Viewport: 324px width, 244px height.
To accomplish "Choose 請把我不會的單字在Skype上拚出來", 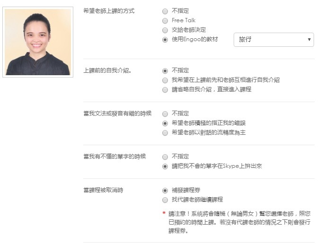I will coord(165,166).
